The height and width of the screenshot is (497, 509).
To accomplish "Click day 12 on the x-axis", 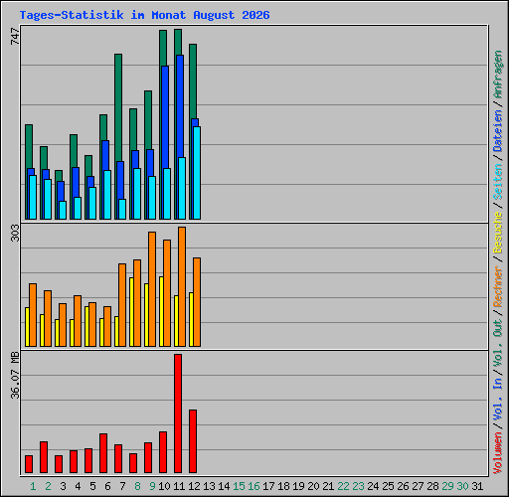I will pos(194,486).
